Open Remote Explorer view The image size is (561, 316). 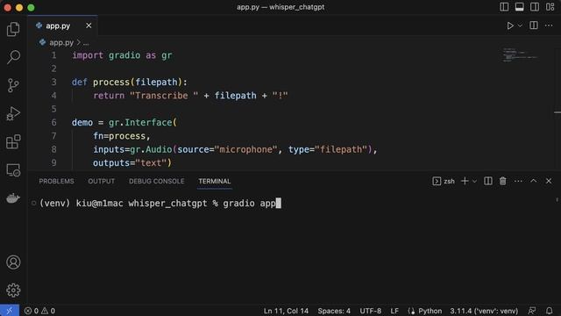pyautogui.click(x=13, y=169)
